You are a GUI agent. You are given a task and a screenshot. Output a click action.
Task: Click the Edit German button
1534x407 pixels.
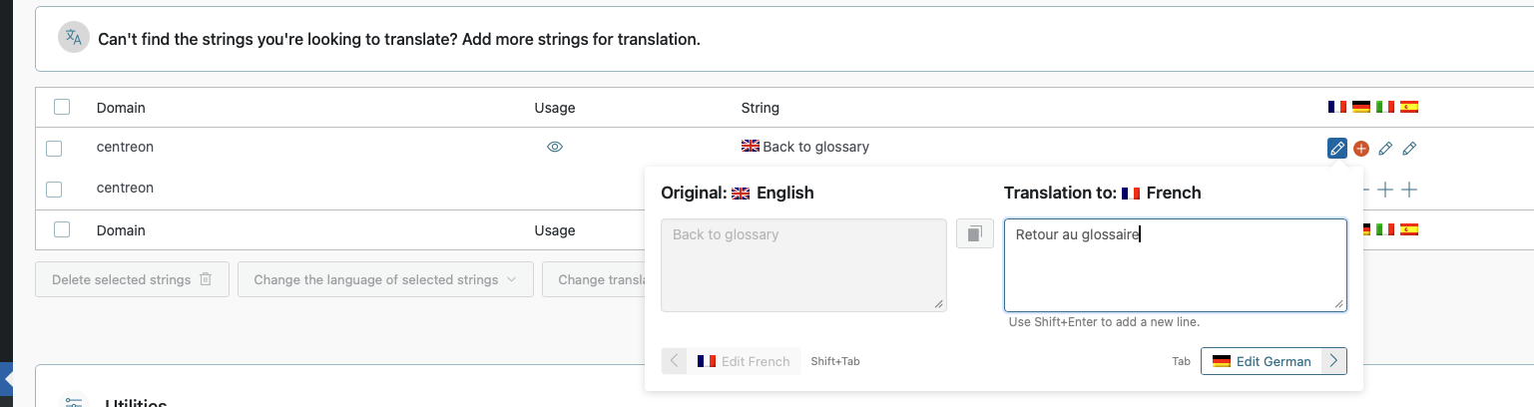pos(1262,361)
